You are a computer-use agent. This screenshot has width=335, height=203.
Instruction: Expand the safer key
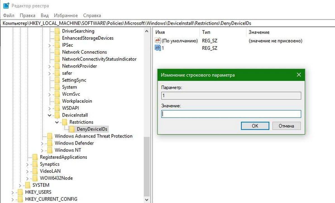[50, 73]
